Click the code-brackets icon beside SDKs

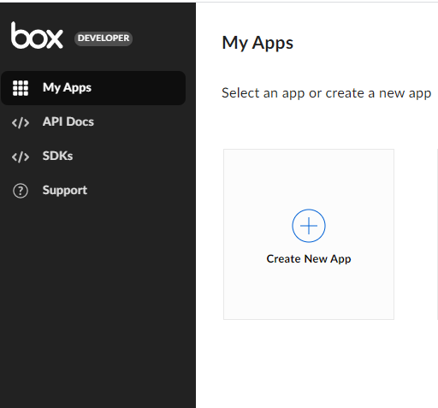click(x=21, y=157)
